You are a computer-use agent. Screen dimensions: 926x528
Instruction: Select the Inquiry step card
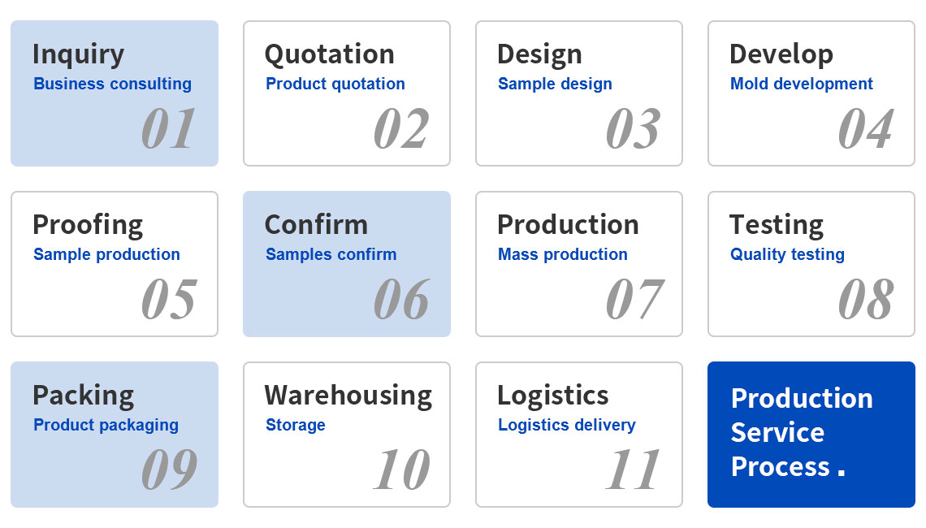coord(115,93)
